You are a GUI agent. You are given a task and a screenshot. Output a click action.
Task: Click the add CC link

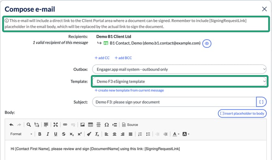pyautogui.click(x=102, y=58)
